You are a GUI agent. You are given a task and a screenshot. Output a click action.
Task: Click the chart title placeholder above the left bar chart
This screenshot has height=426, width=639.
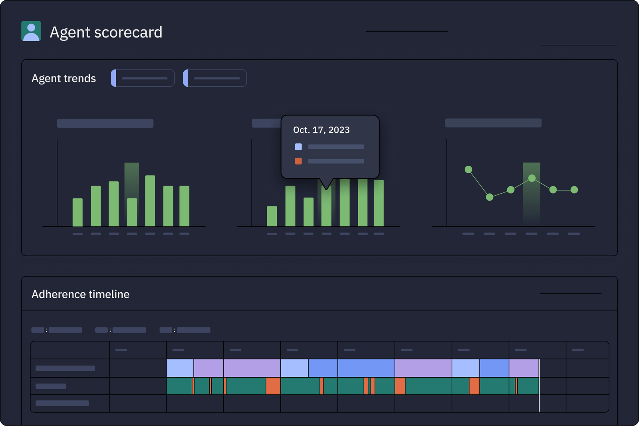pyautogui.click(x=105, y=123)
